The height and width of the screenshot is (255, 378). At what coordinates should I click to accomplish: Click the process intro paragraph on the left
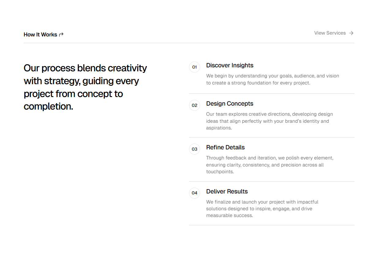[85, 87]
